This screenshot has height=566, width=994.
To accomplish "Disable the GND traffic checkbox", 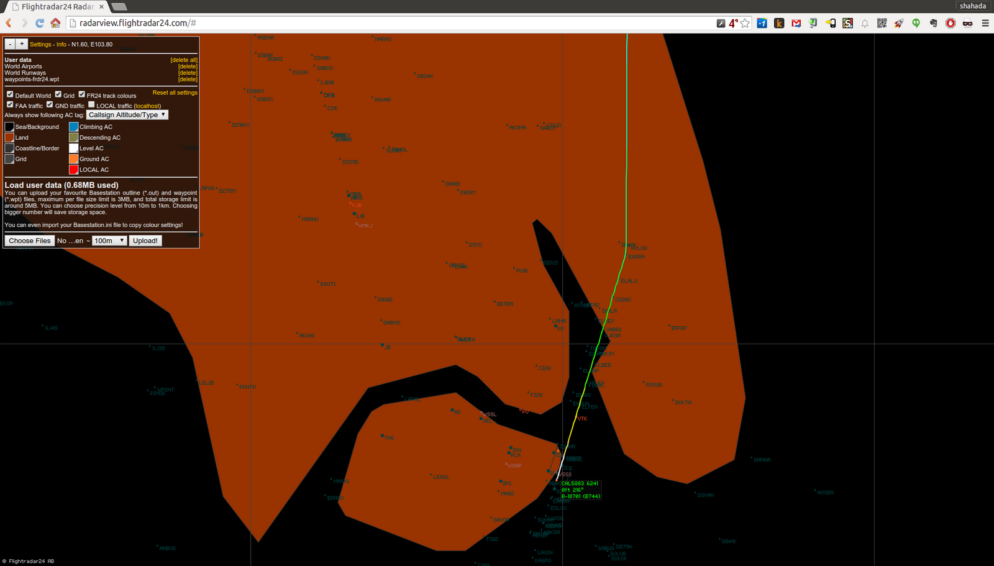I will [x=50, y=104].
